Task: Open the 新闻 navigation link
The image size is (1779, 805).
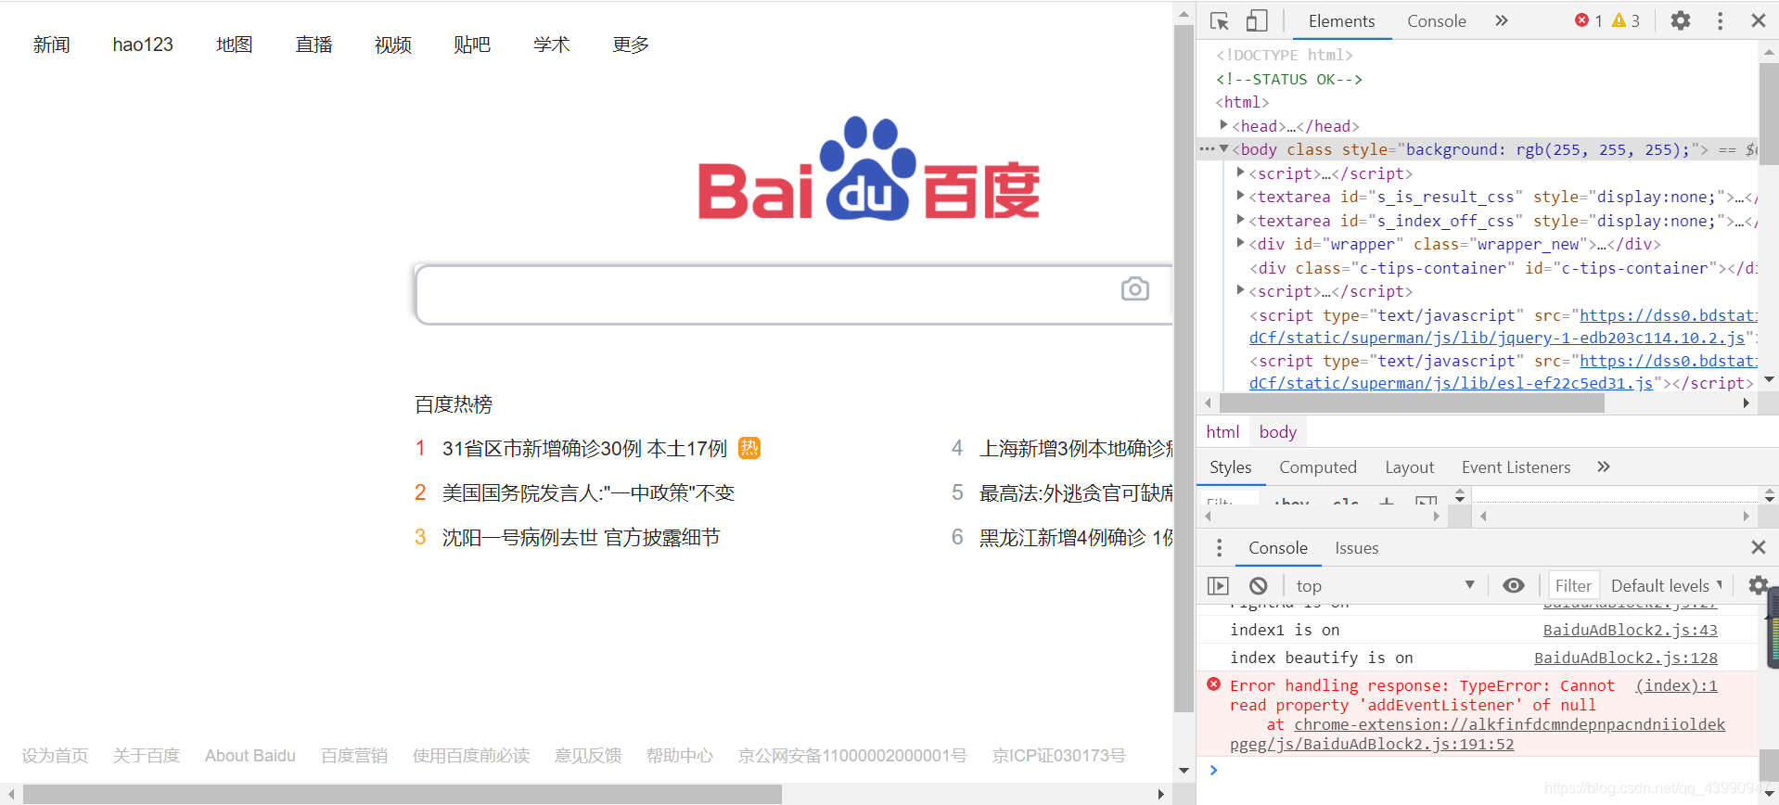Action: click(51, 45)
